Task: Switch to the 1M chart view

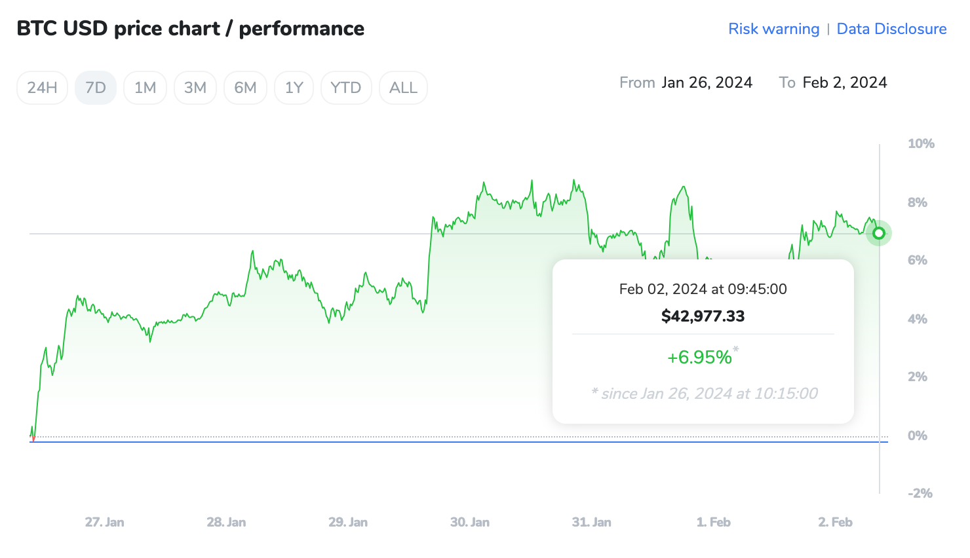Action: click(145, 87)
